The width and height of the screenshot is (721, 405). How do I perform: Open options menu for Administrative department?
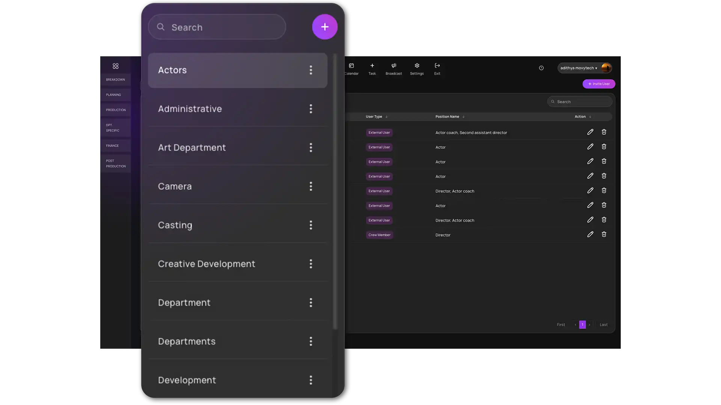[x=311, y=109]
